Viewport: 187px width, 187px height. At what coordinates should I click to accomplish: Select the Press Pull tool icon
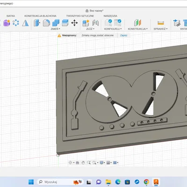point(37,23)
